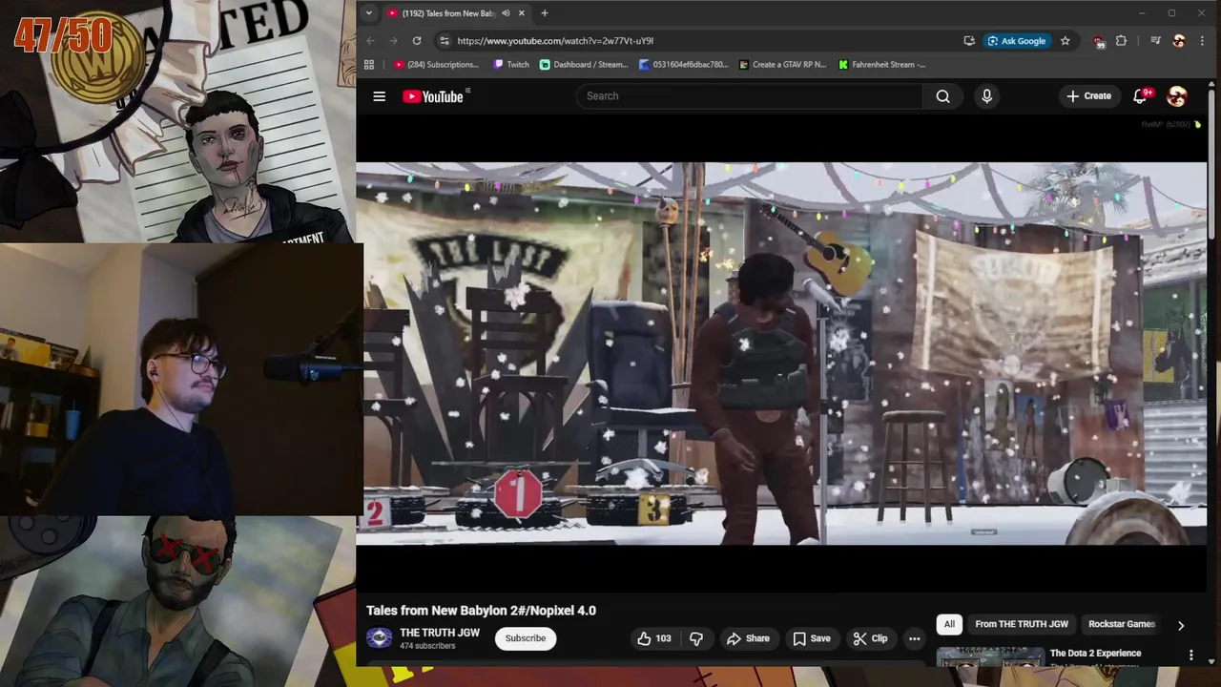Click the YouTube Search field
The width and height of the screenshot is (1221, 687).
749,96
